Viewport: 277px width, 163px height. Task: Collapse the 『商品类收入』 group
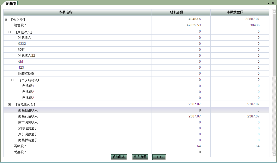coord(9,104)
